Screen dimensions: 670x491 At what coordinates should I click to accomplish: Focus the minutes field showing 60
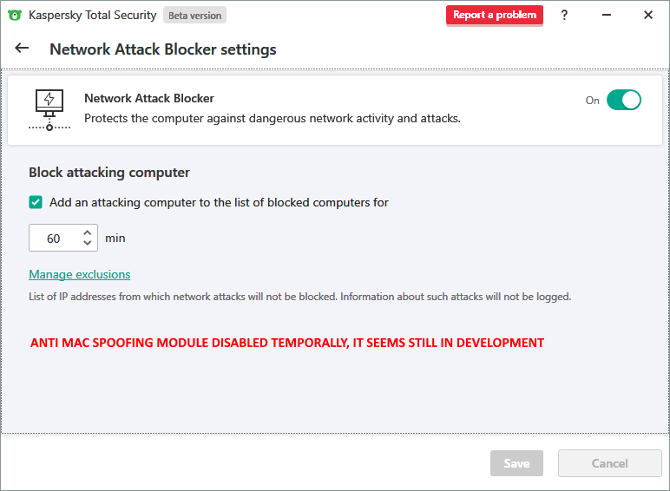(54, 238)
